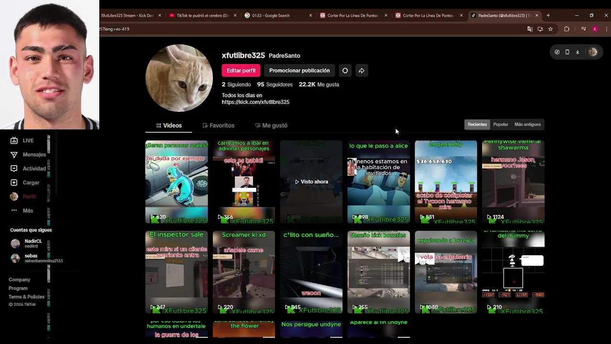Close the Kick Dashboard tab
This screenshot has width=611, height=344.
pyautogui.click(x=159, y=15)
